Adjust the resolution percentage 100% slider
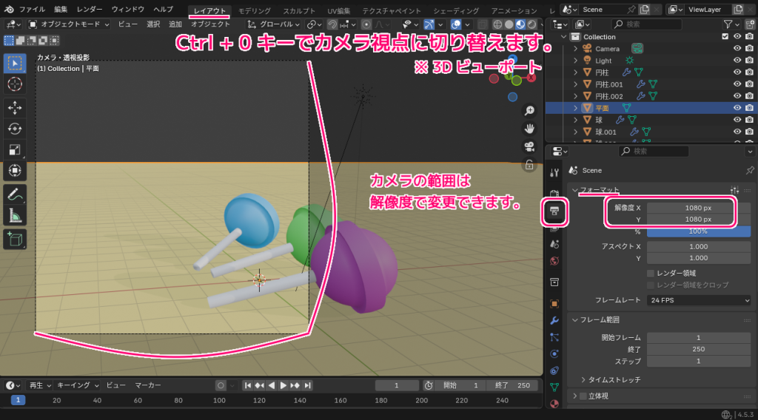 click(x=699, y=231)
